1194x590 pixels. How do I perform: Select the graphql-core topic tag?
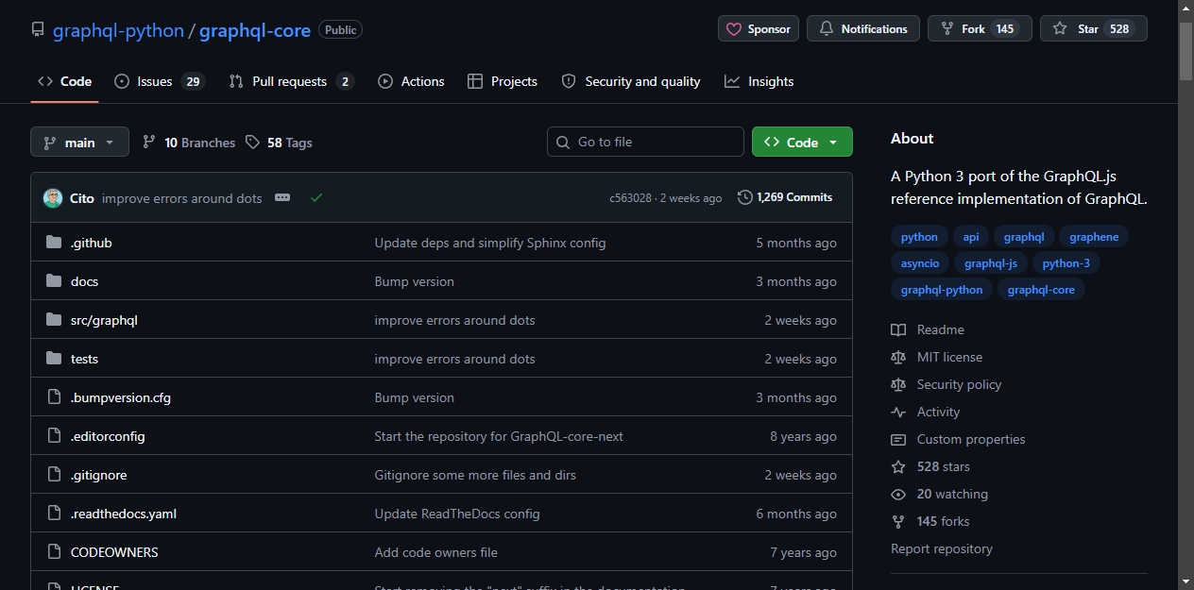(x=1041, y=290)
